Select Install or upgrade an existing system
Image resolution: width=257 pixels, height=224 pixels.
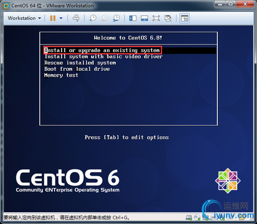coord(128,50)
